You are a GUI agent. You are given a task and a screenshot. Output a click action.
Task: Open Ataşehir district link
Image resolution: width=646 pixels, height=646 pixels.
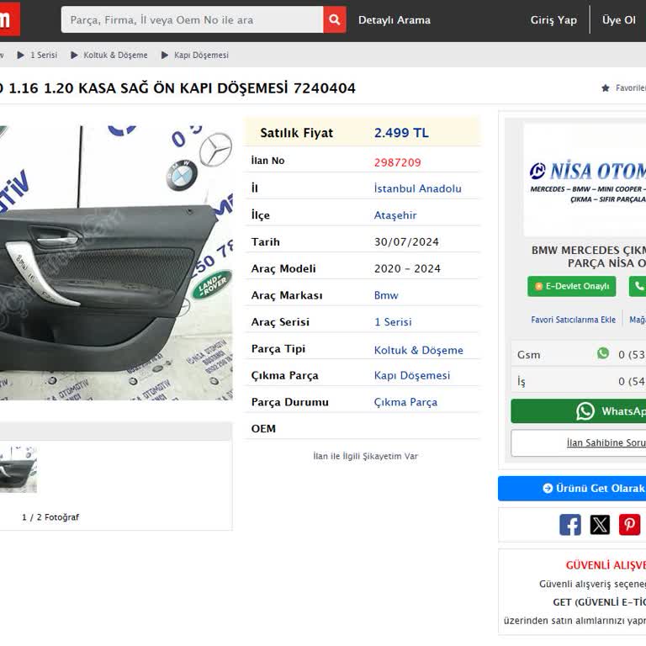pos(395,215)
